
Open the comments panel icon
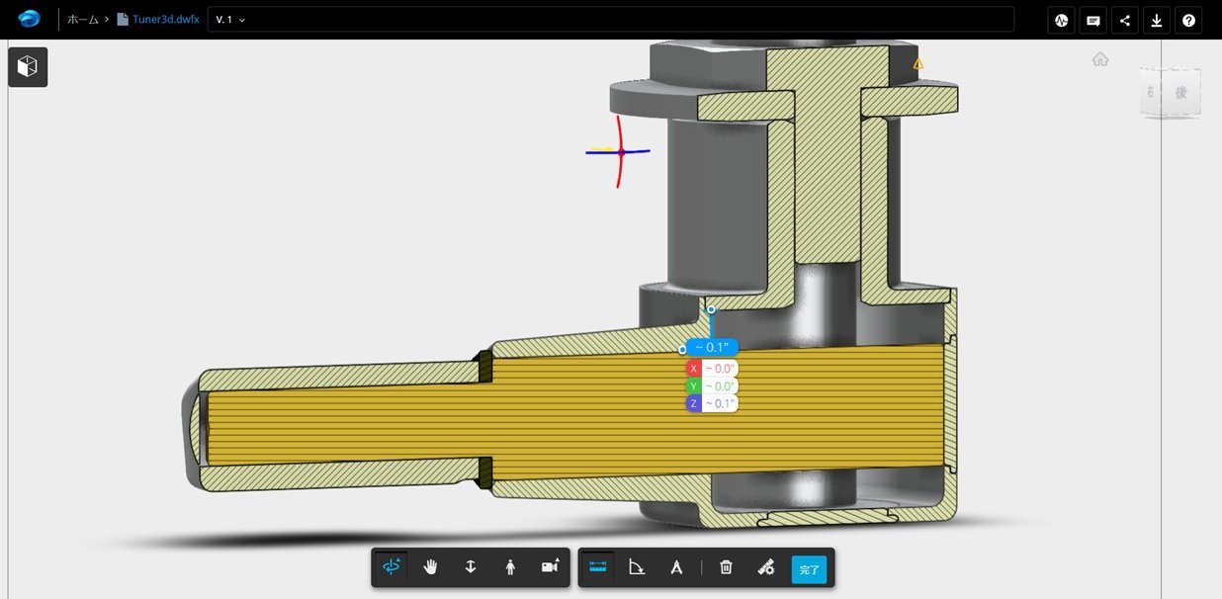pyautogui.click(x=1093, y=20)
